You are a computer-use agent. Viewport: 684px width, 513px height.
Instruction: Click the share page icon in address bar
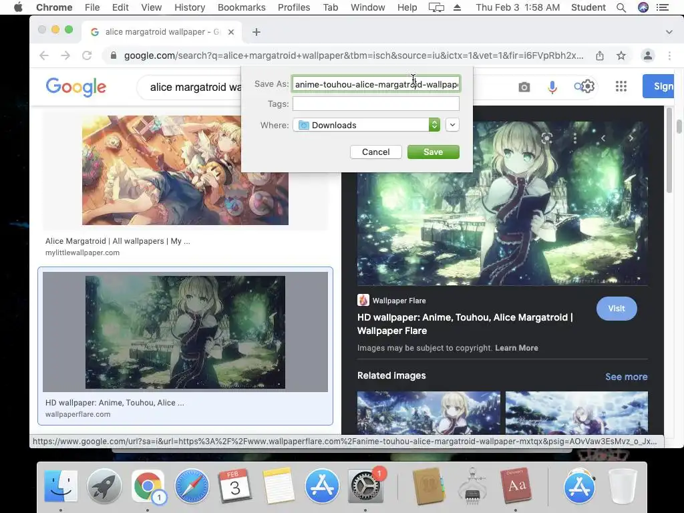600,55
